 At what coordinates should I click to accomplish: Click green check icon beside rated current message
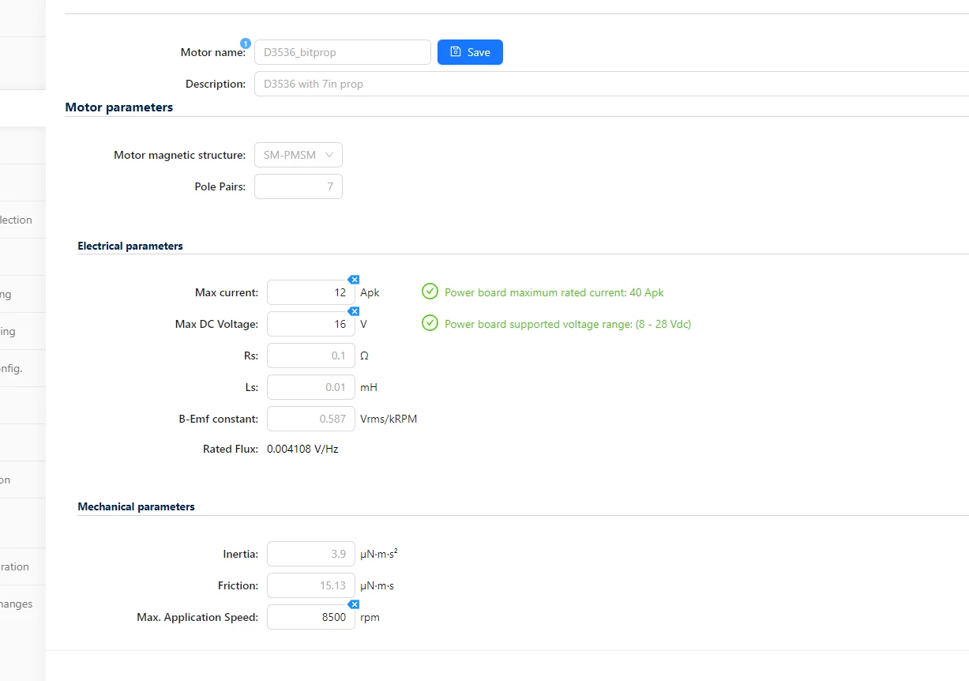click(430, 292)
